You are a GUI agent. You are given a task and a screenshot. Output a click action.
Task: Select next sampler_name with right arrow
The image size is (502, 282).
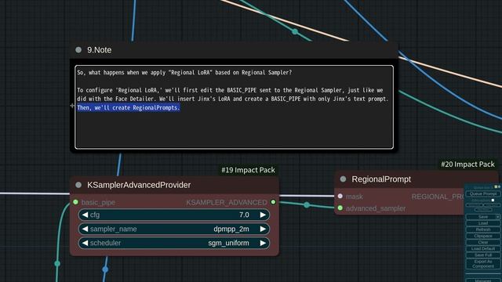[263, 229]
